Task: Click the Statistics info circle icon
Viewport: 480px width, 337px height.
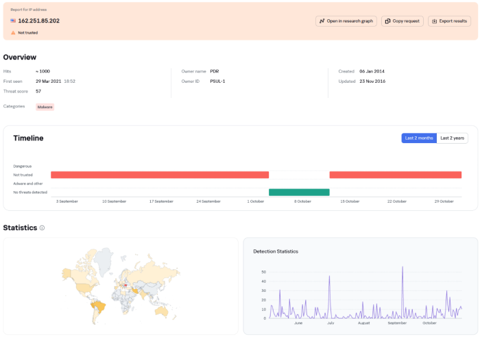Action: (43, 227)
